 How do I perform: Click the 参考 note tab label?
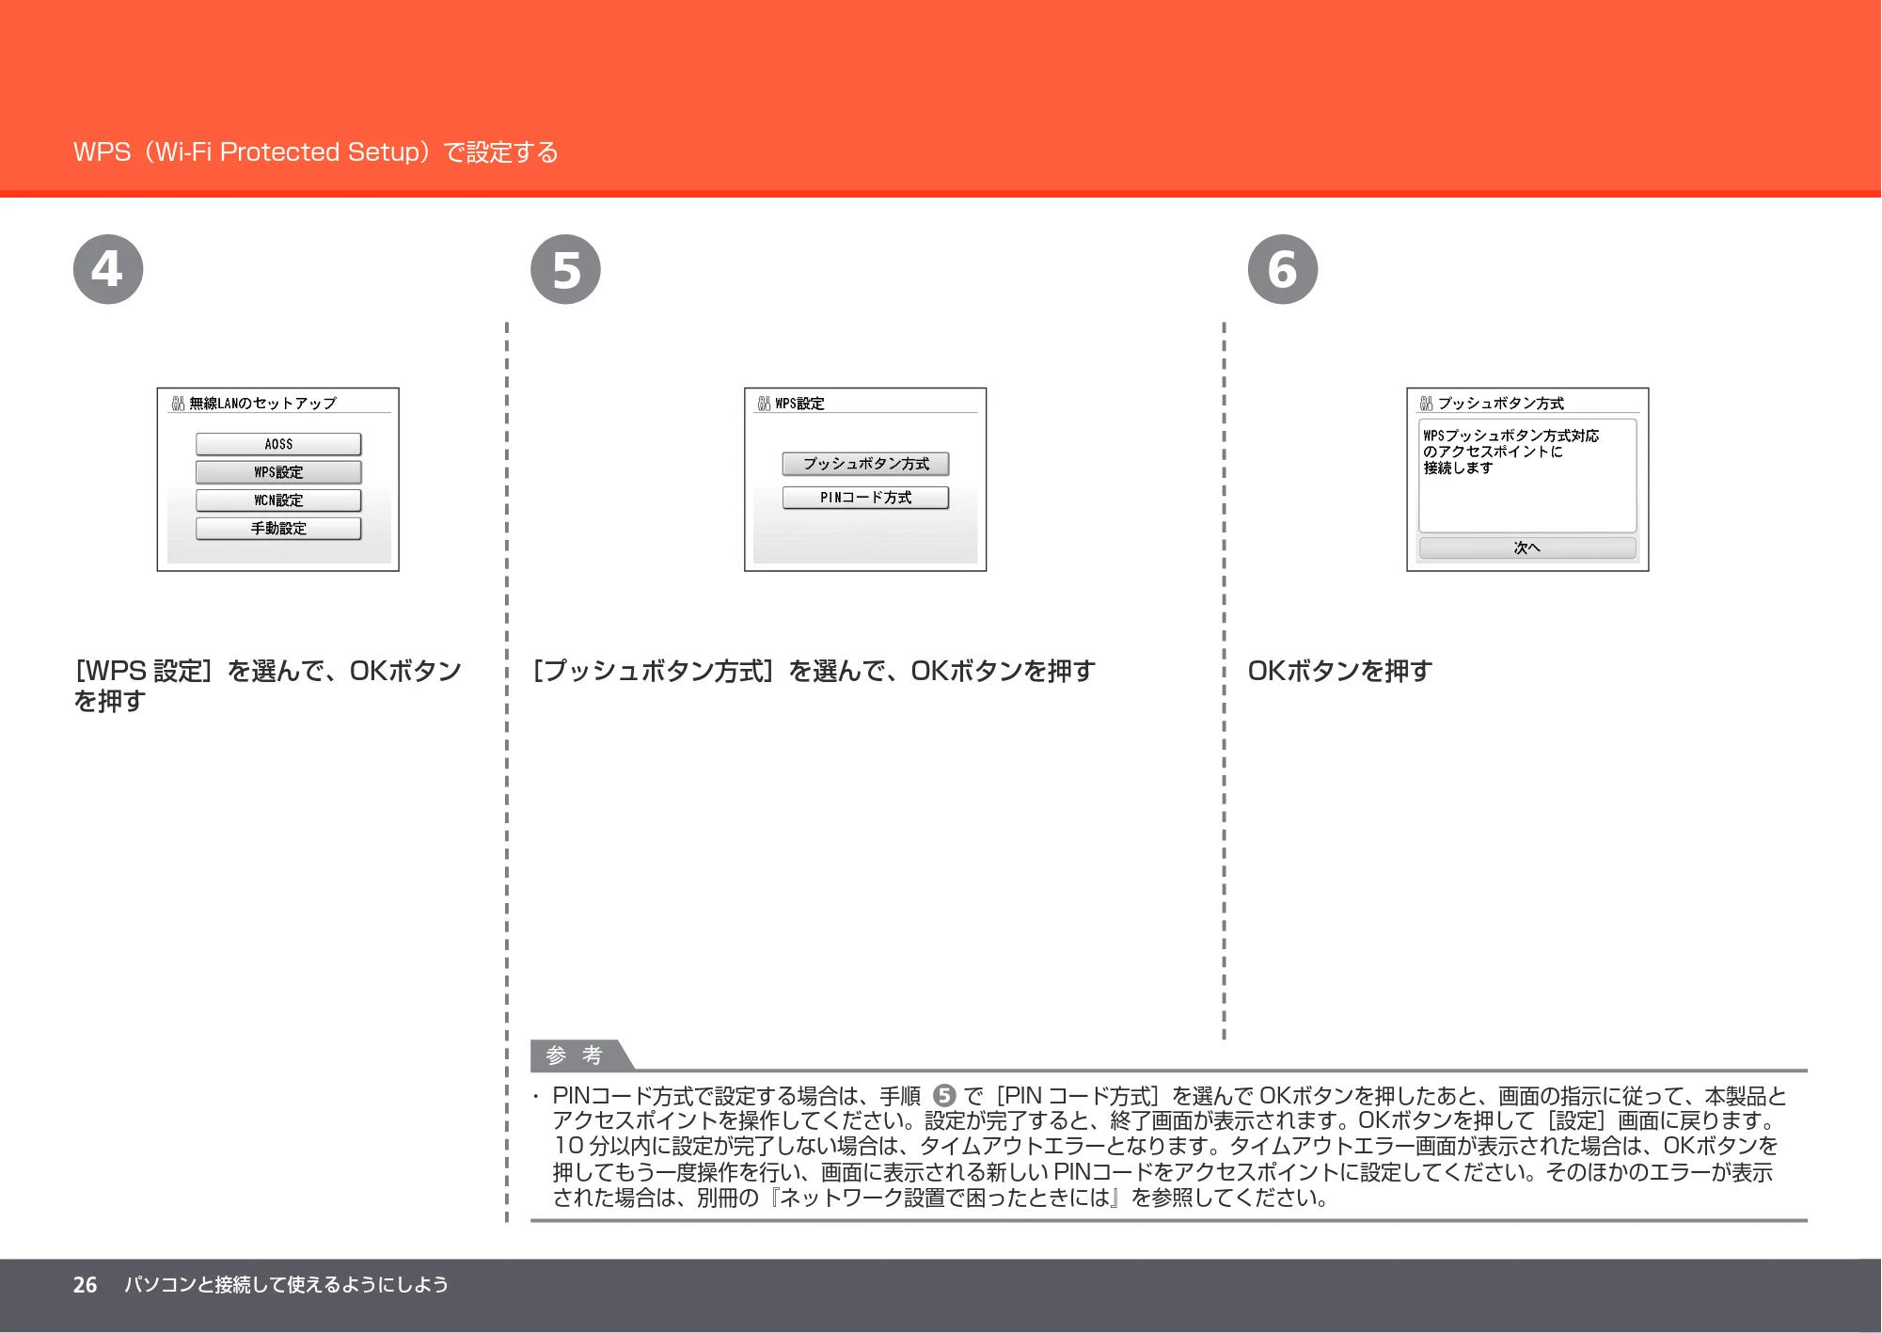click(x=575, y=1055)
